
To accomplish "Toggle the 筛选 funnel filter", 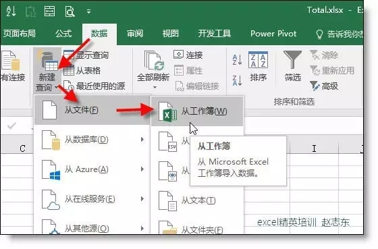I will 292,66.
